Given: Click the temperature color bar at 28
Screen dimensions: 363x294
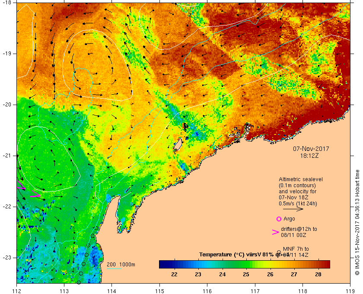Looking at the screenshot, I should point(318,264).
